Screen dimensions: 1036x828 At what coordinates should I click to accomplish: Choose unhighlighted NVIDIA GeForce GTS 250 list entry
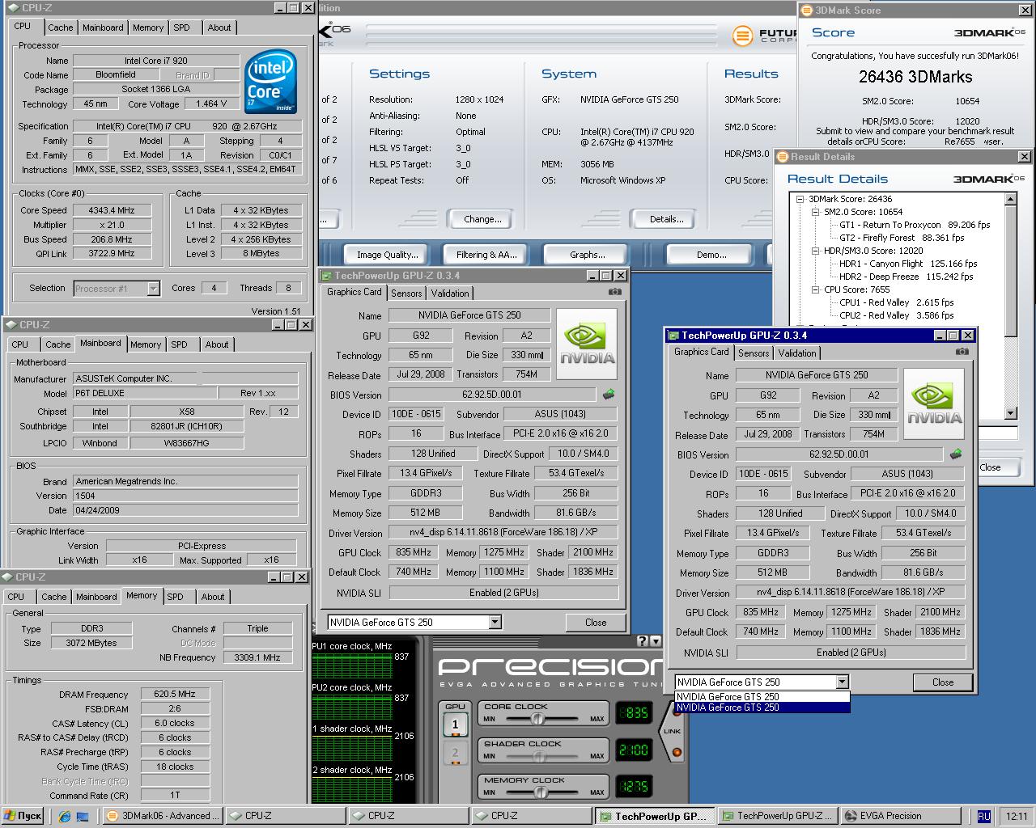point(762,697)
